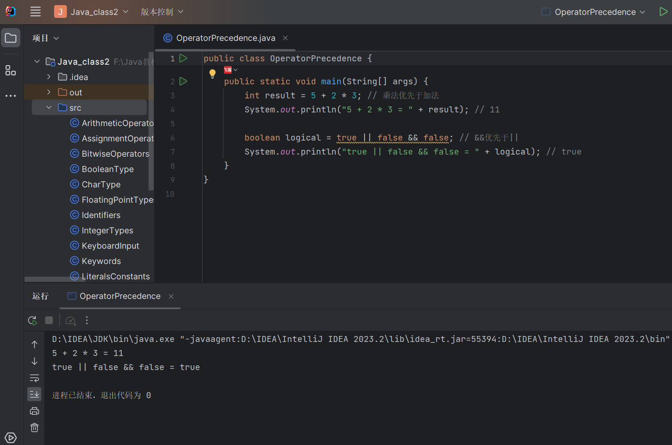
Task: Show more tool windows ellipsis
Action: 11,96
